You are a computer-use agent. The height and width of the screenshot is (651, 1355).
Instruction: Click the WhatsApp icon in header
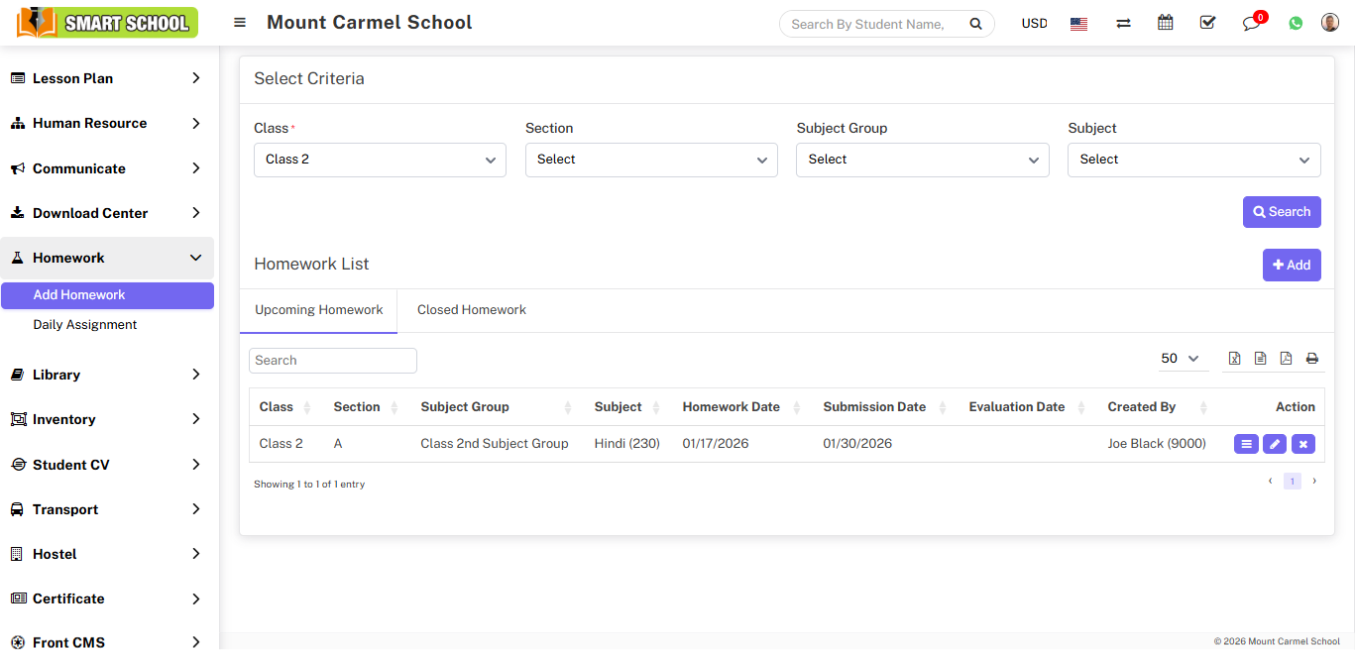[x=1296, y=23]
